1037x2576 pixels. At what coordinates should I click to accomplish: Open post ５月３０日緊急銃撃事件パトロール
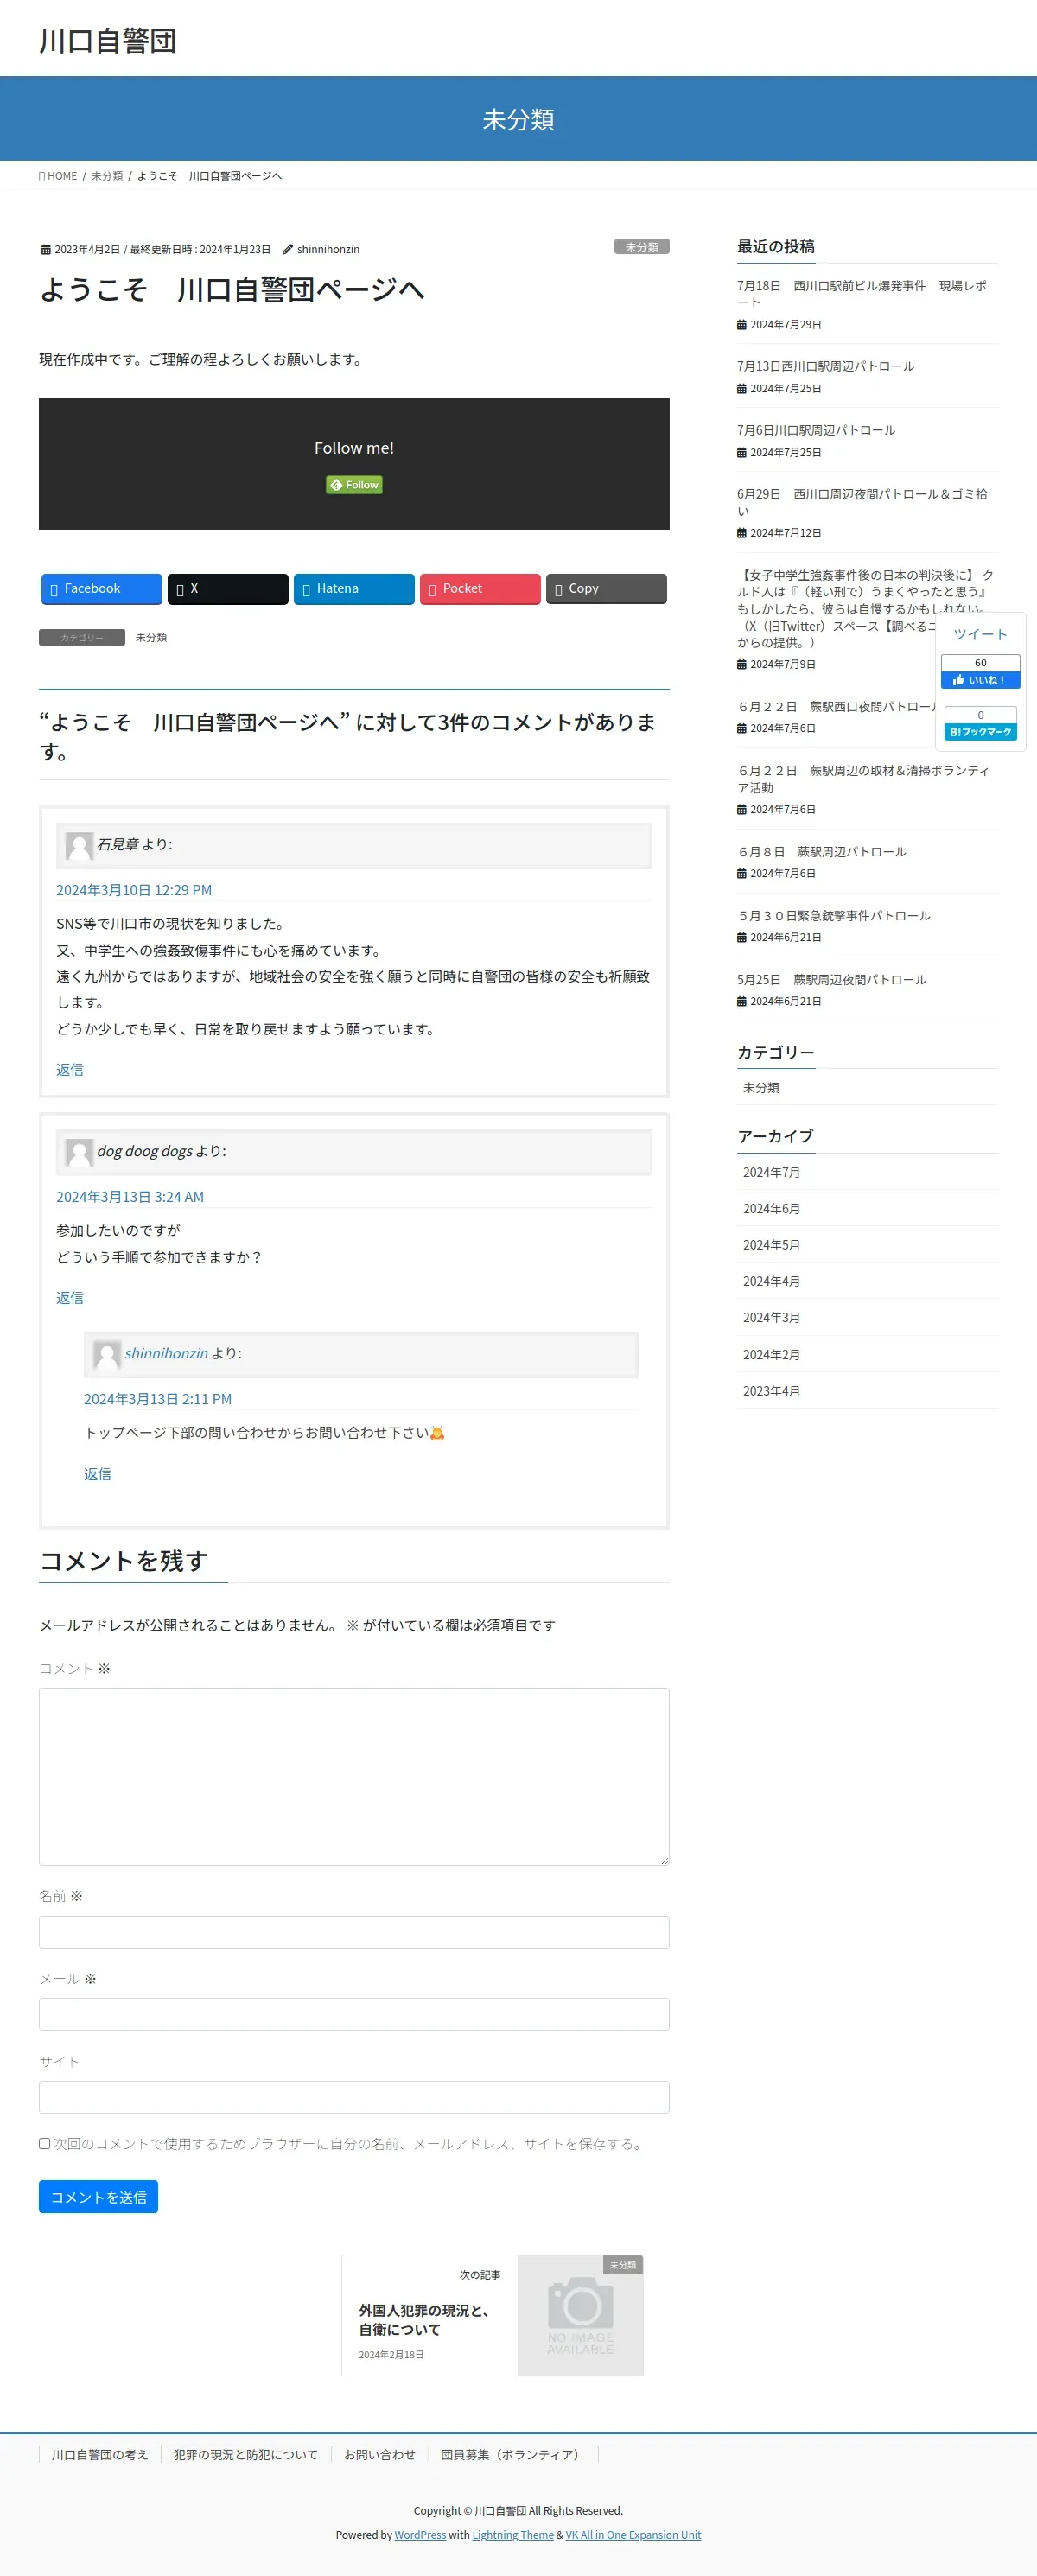coord(833,916)
